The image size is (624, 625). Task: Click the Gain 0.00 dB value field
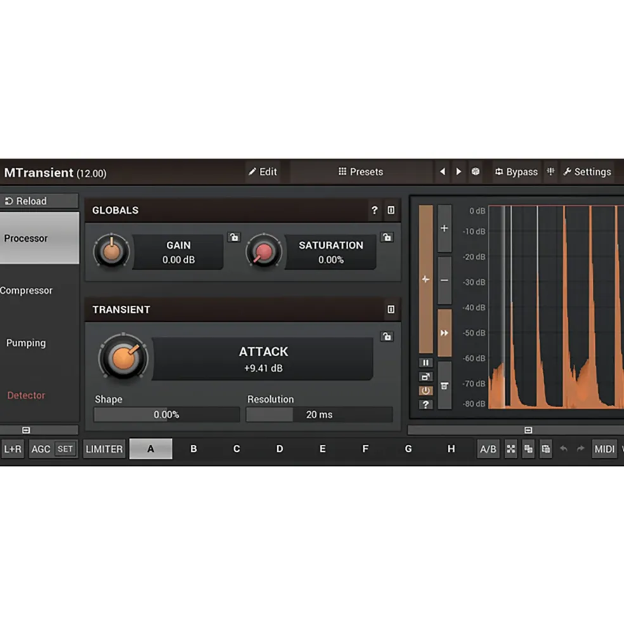coord(178,253)
